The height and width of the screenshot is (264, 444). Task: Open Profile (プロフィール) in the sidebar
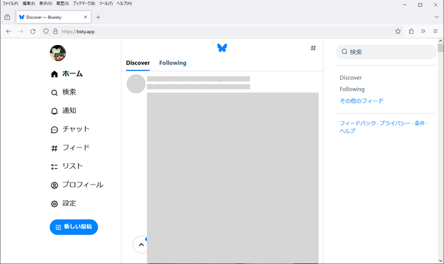click(x=77, y=185)
